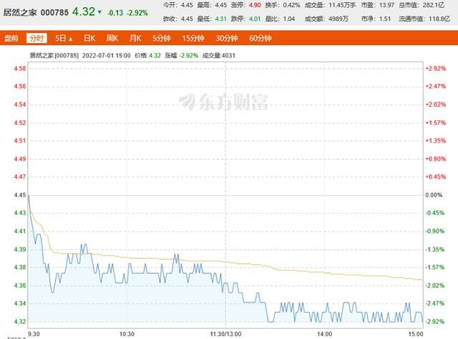This screenshot has width=458, height=339.
Task: Show the 15分钟 chart
Action: [193, 38]
